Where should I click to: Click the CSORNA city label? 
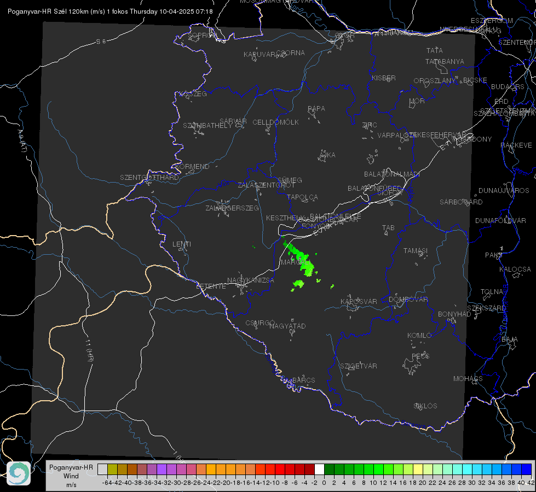pyautogui.click(x=291, y=53)
